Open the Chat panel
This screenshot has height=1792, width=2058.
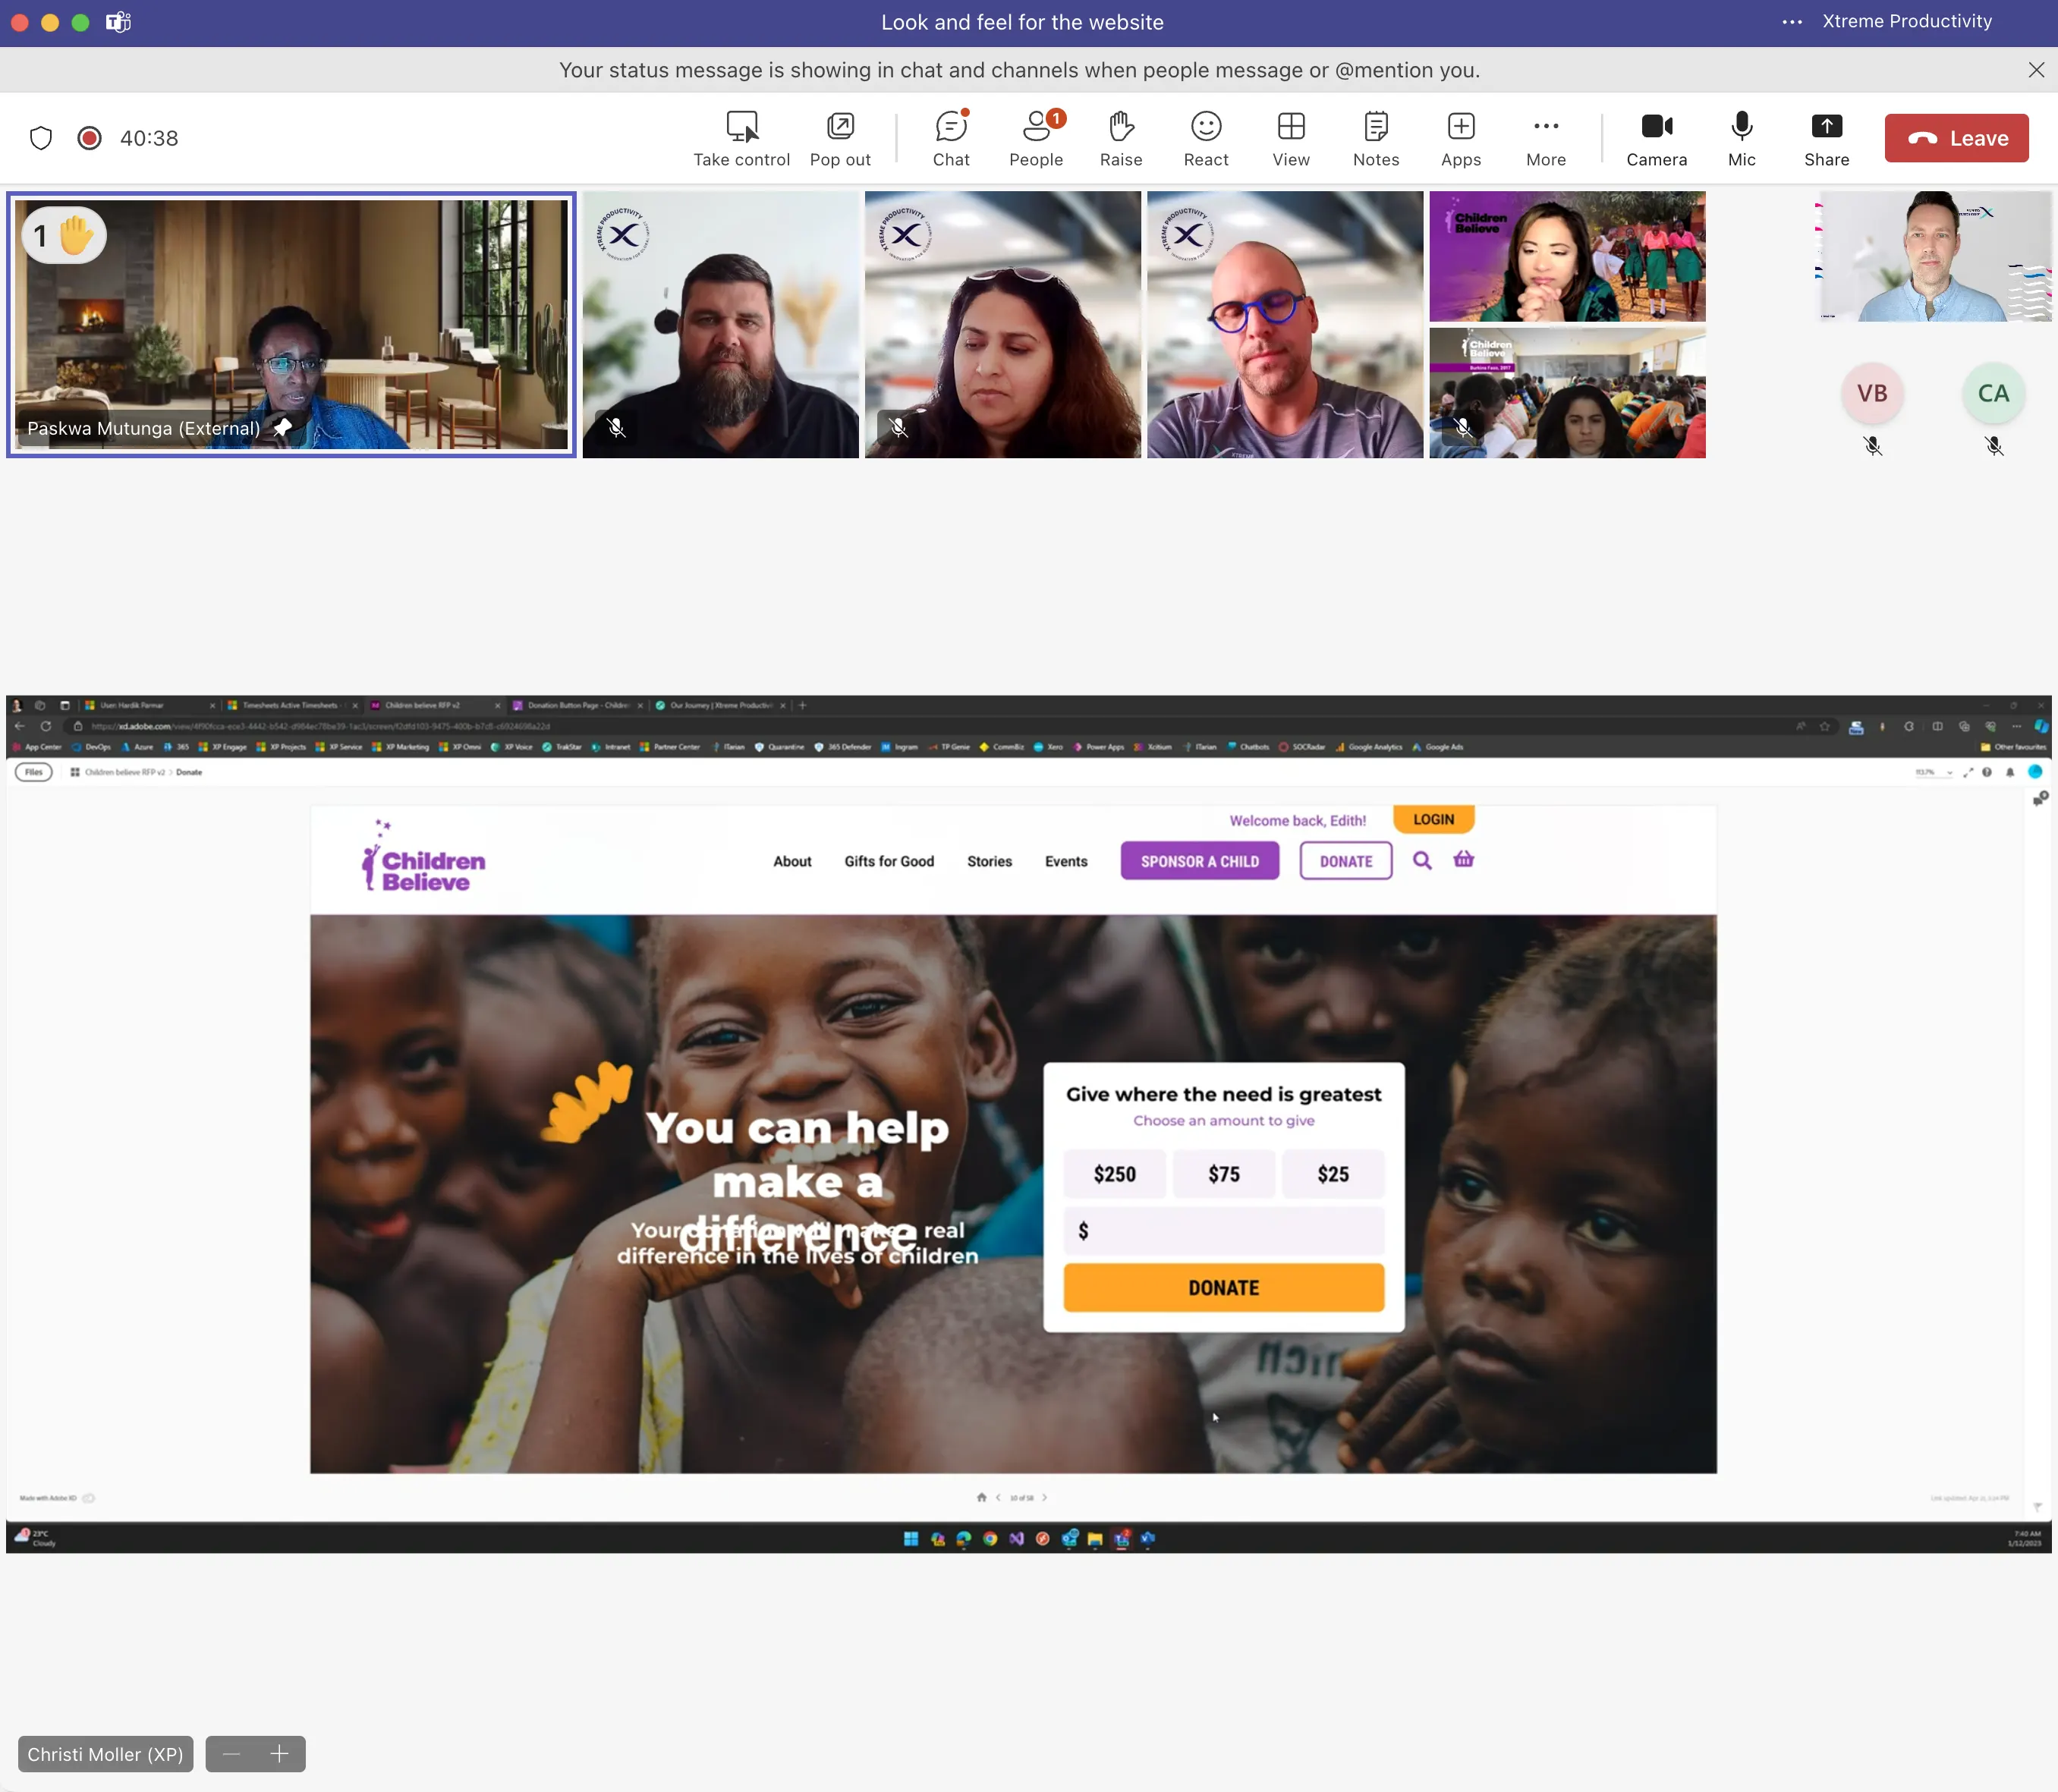coord(950,138)
